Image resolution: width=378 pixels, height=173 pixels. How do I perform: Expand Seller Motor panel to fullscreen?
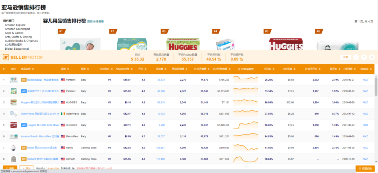pos(364,57)
